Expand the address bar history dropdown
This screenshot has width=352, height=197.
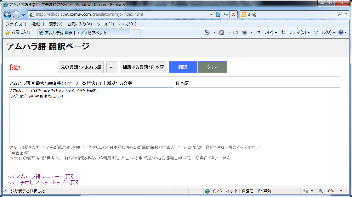click(x=211, y=14)
